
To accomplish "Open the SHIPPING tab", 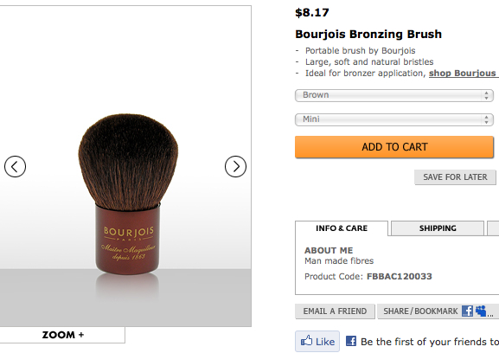I will coord(438,228).
